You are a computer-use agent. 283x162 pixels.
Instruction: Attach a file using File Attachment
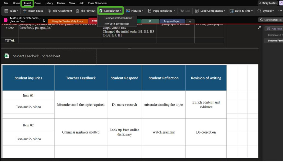pos(60,11)
